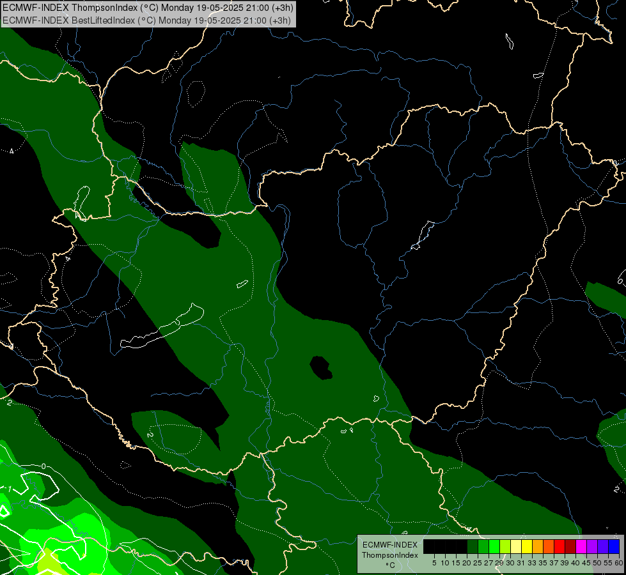The height and width of the screenshot is (575, 626).
Task: Click the blue 55–60 legend swatch
Action: [614, 546]
